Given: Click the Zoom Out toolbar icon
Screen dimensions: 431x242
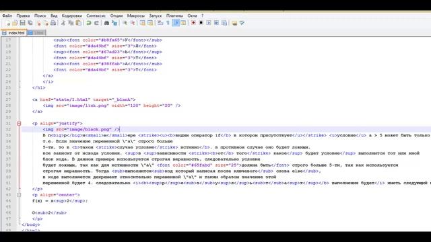Looking at the screenshot, I should (x=132, y=23).
